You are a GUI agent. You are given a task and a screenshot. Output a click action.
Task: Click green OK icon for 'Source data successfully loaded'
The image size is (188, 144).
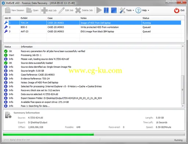click(6, 63)
